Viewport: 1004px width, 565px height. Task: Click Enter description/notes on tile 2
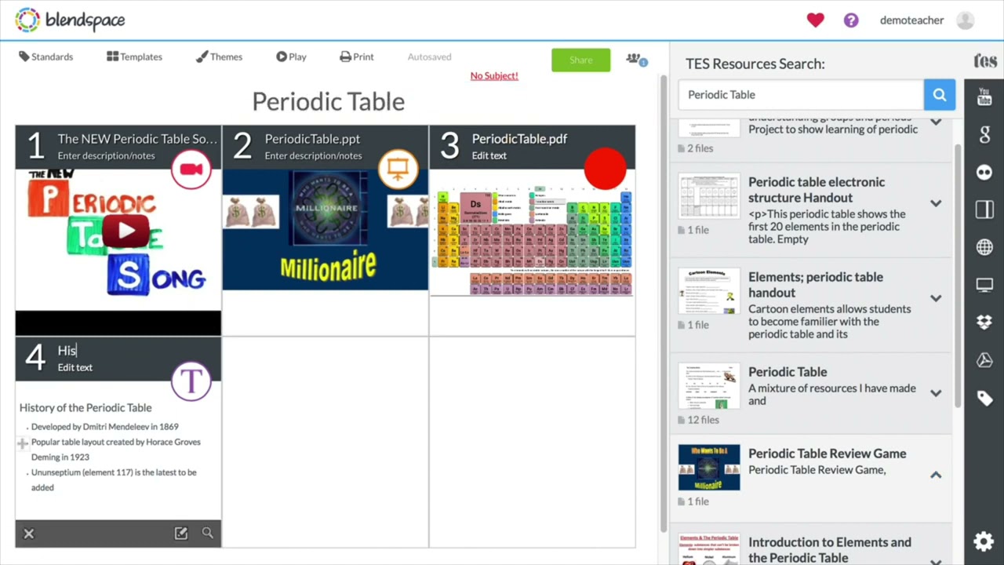(313, 155)
